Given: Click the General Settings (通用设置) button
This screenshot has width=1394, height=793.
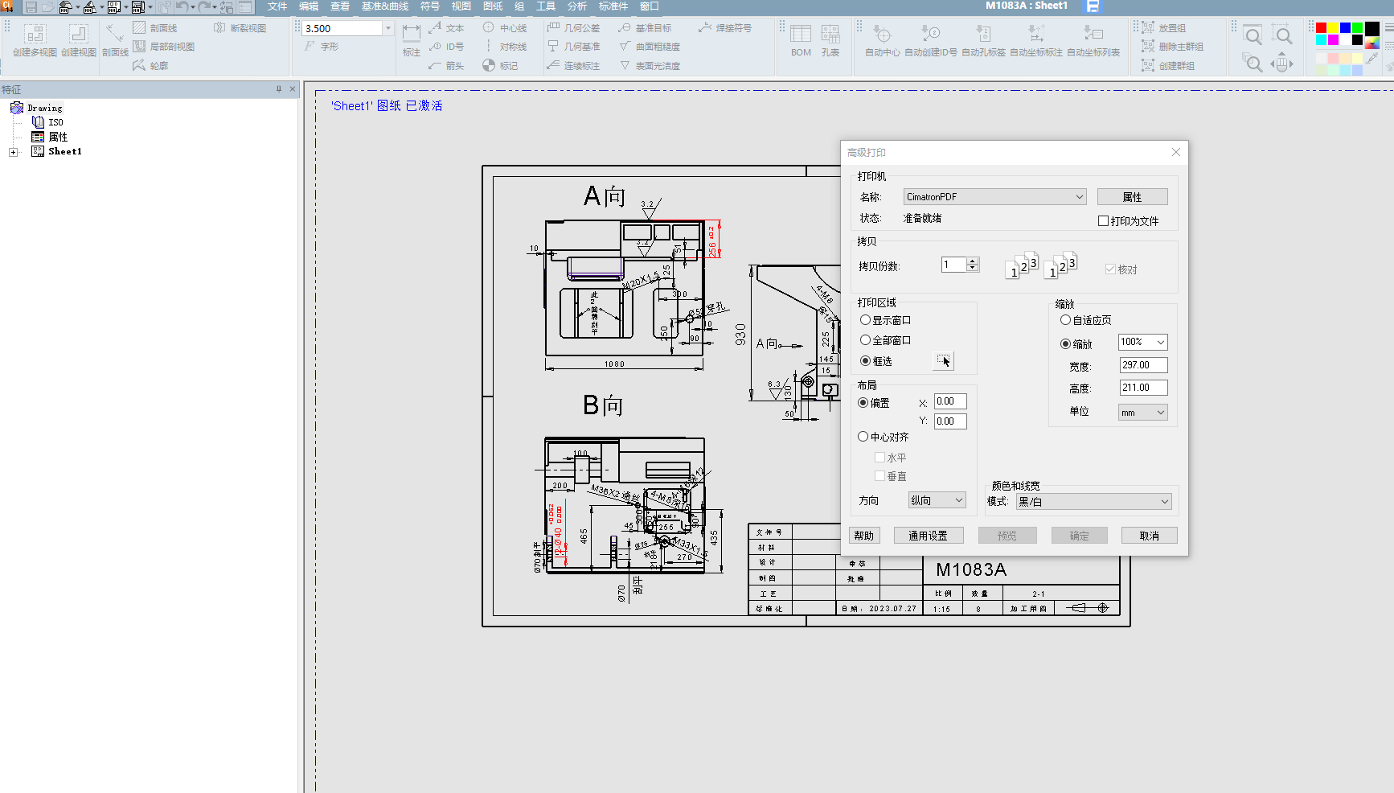Looking at the screenshot, I should (929, 536).
